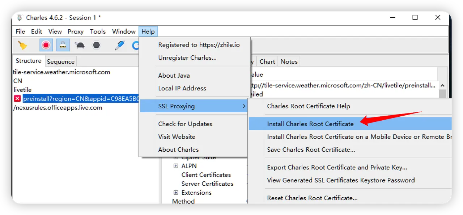Open the Proxy menu
Viewport: 463px width, 215px height.
coord(76,31)
